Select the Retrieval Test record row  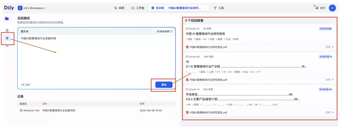click(96, 110)
